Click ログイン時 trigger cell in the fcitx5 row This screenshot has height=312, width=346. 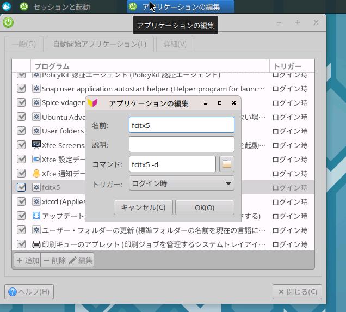[290, 188]
